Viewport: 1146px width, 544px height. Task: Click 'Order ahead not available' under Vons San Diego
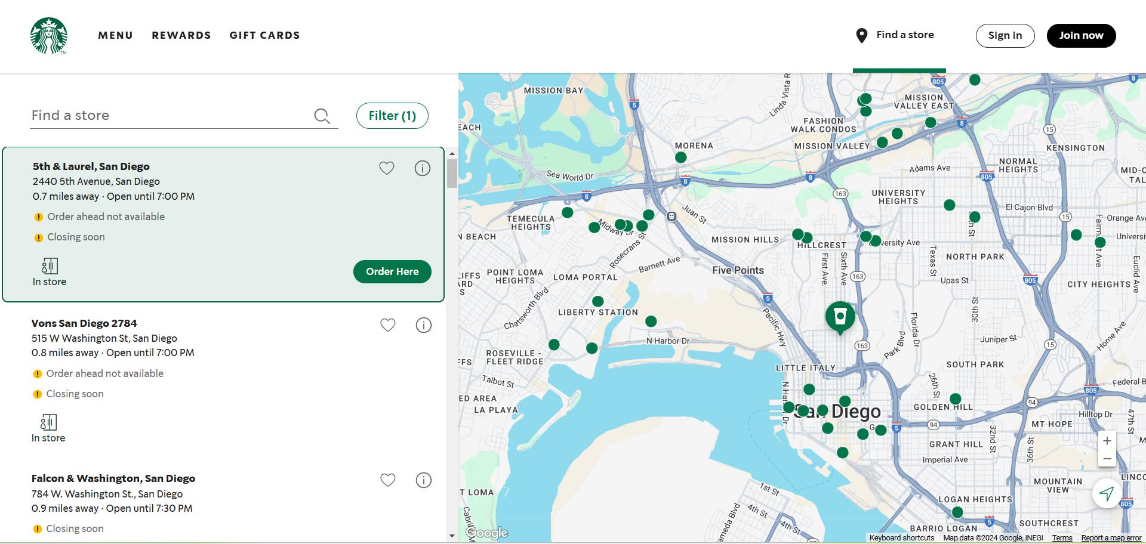click(x=105, y=373)
